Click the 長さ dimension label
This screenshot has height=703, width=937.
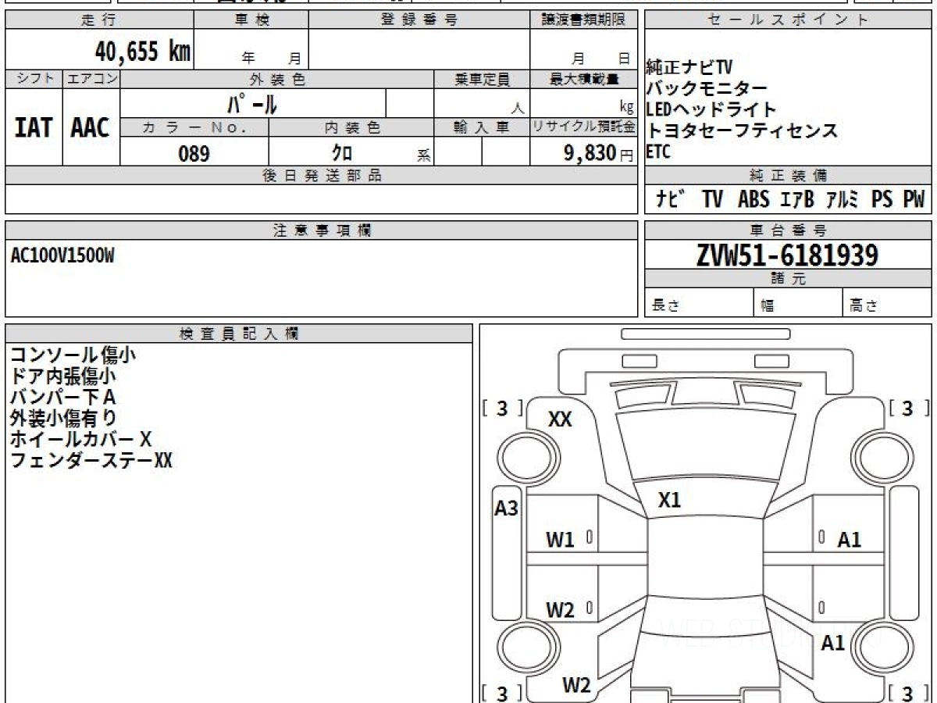(x=665, y=306)
